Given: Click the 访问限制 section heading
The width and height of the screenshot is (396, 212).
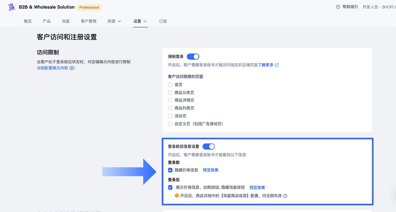Looking at the screenshot, I should coord(48,53).
